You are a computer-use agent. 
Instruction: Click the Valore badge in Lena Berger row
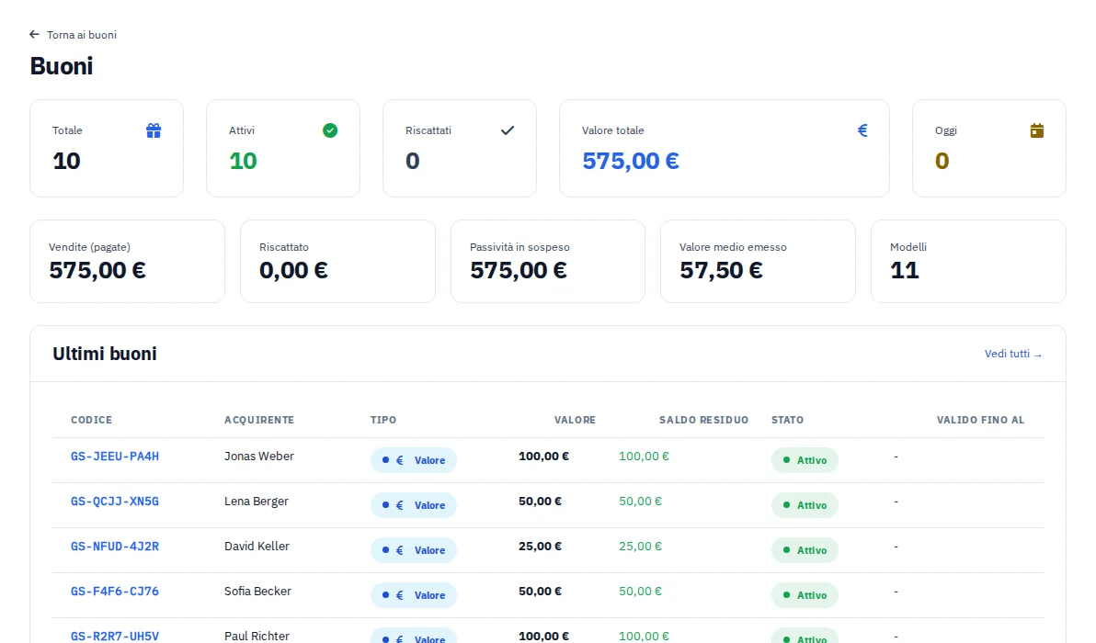point(414,505)
